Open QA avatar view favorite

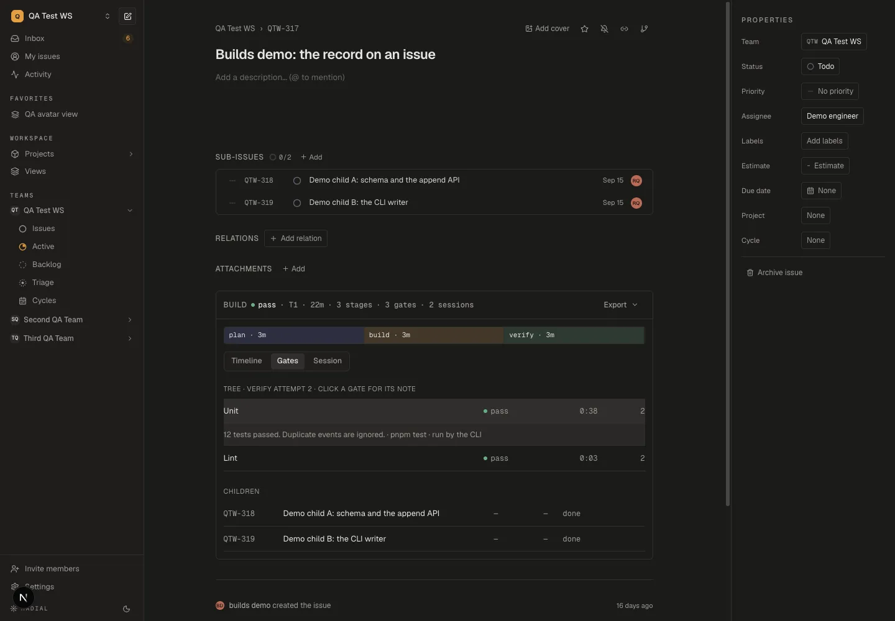[71, 114]
